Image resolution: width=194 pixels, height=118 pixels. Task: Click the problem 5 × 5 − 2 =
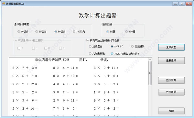pyautogui.click(x=25, y=92)
